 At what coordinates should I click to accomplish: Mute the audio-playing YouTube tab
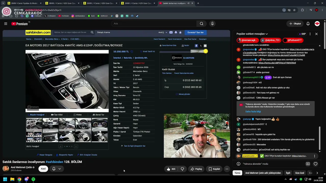188,3
